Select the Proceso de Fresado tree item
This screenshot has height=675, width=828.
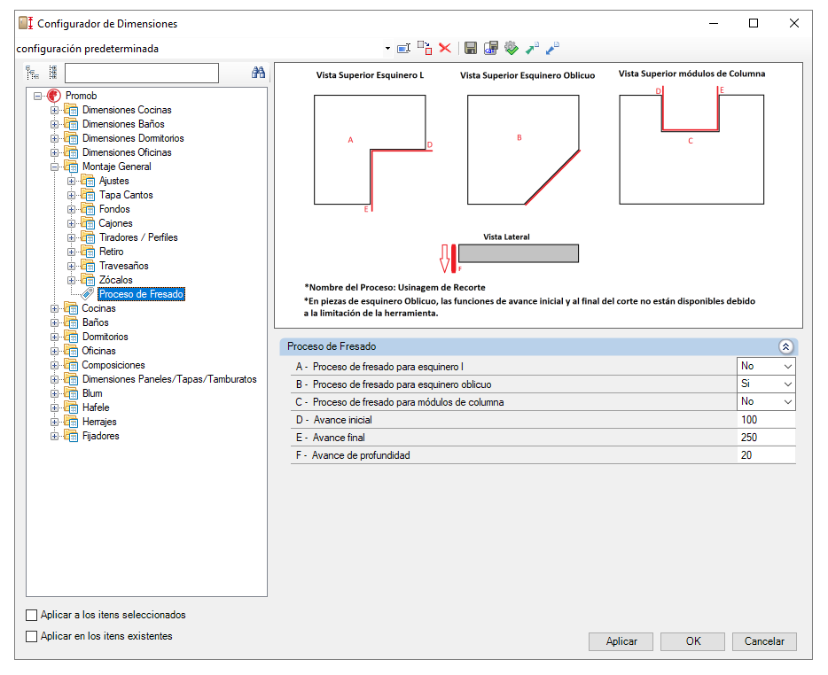tap(141, 294)
